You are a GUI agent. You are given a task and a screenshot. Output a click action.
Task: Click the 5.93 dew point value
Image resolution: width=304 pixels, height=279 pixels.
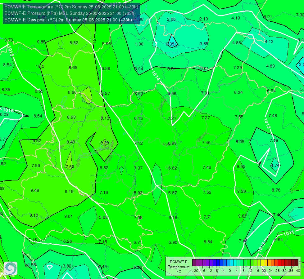click(138, 193)
